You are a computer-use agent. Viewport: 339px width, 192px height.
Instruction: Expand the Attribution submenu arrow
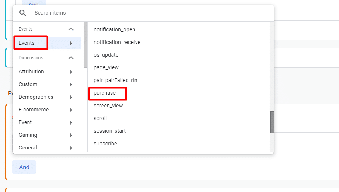pyautogui.click(x=71, y=72)
